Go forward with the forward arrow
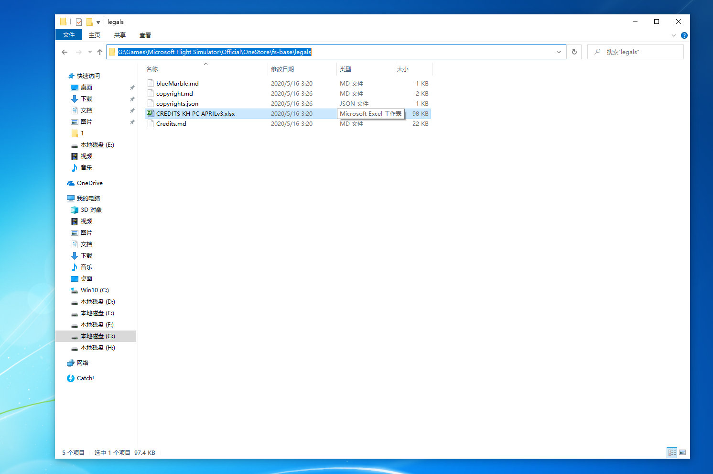713x474 pixels. 78,52
